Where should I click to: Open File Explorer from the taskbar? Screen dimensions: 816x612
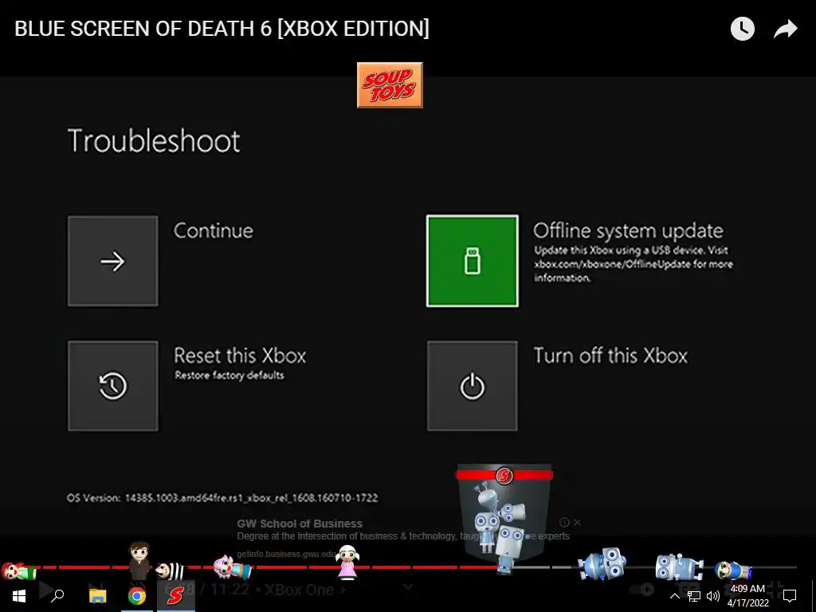[97, 596]
